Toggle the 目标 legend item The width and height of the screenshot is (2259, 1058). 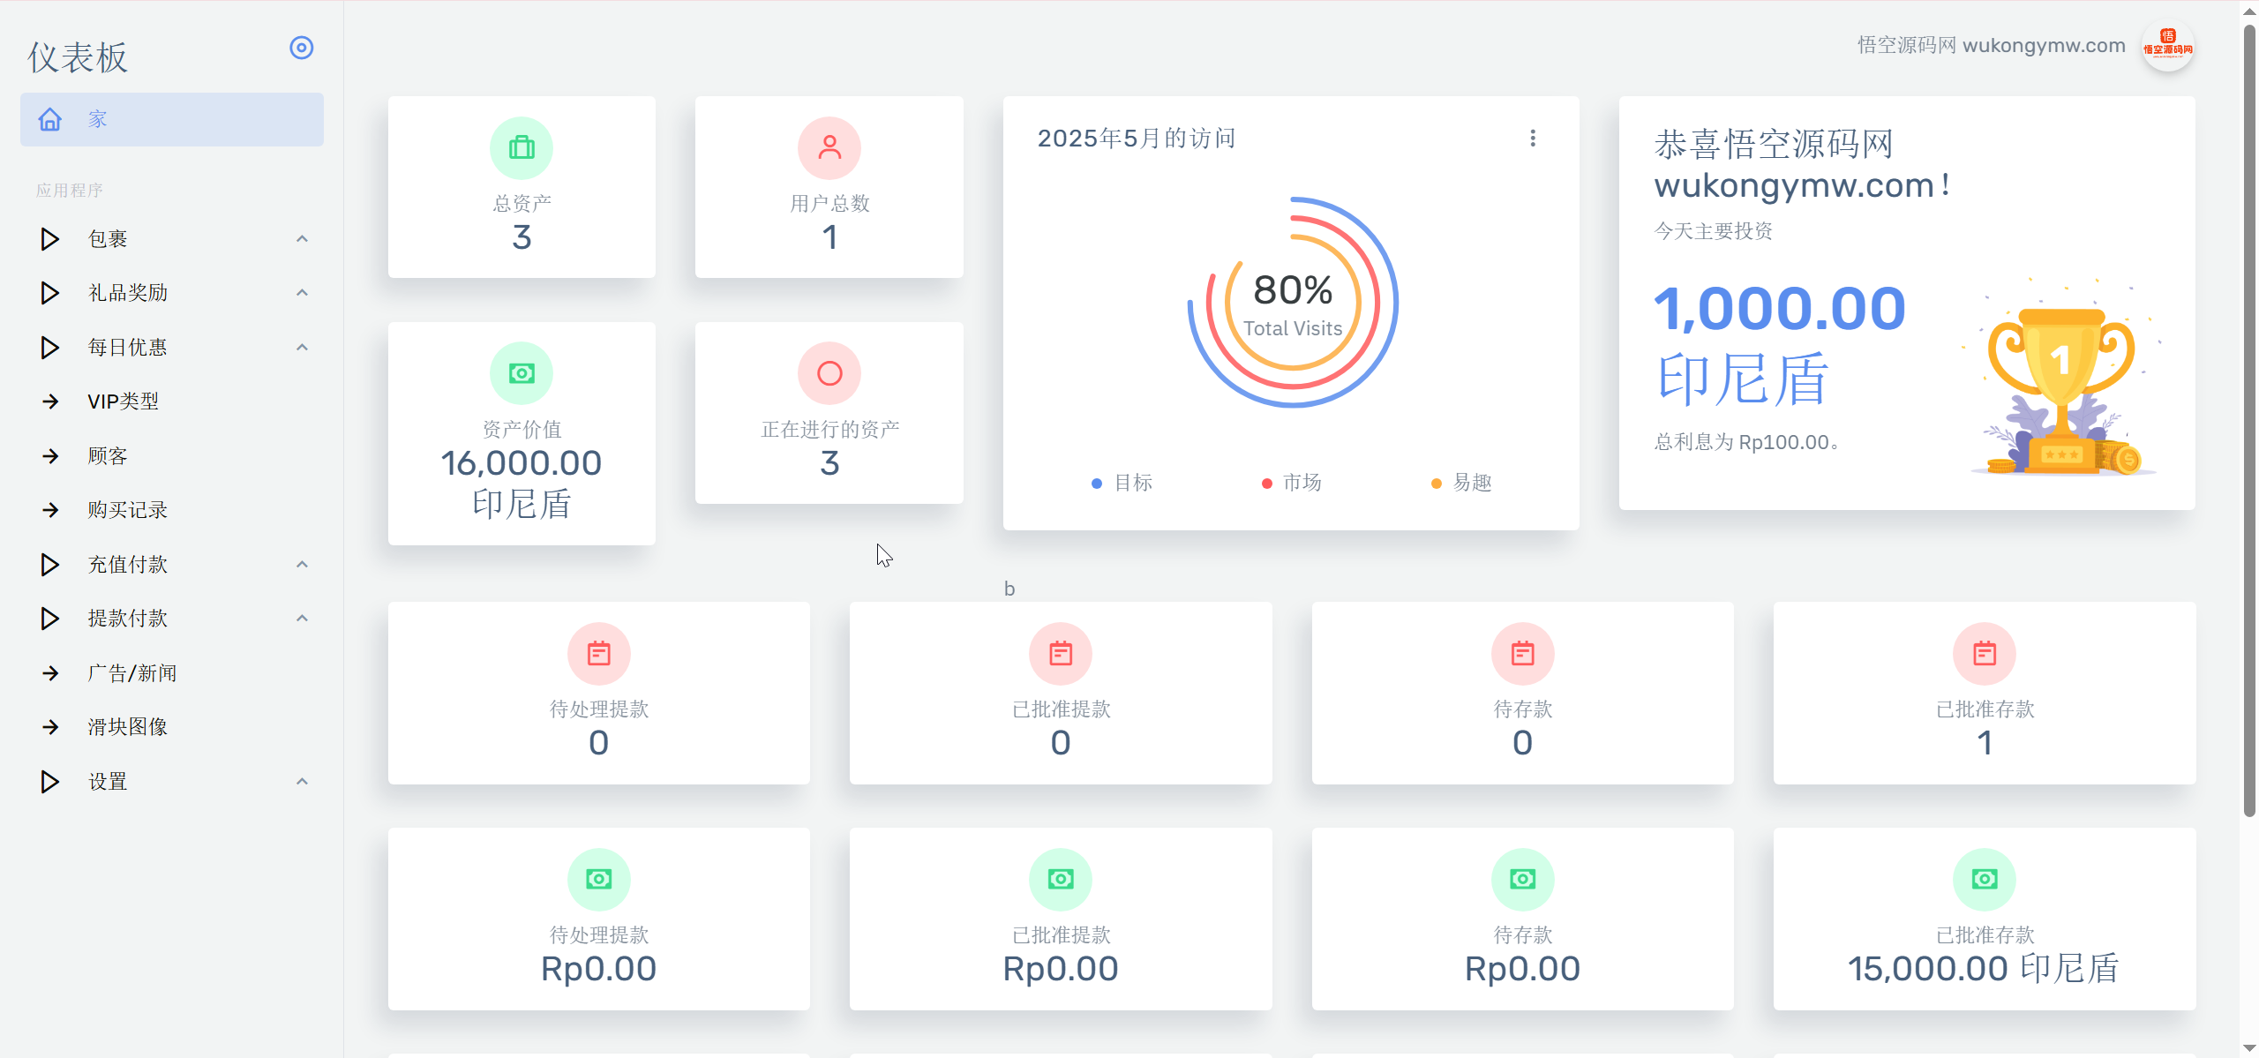tap(1122, 483)
